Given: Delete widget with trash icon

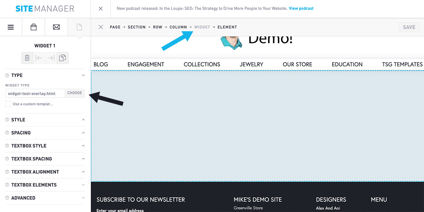Looking at the screenshot, I should pyautogui.click(x=28, y=58).
